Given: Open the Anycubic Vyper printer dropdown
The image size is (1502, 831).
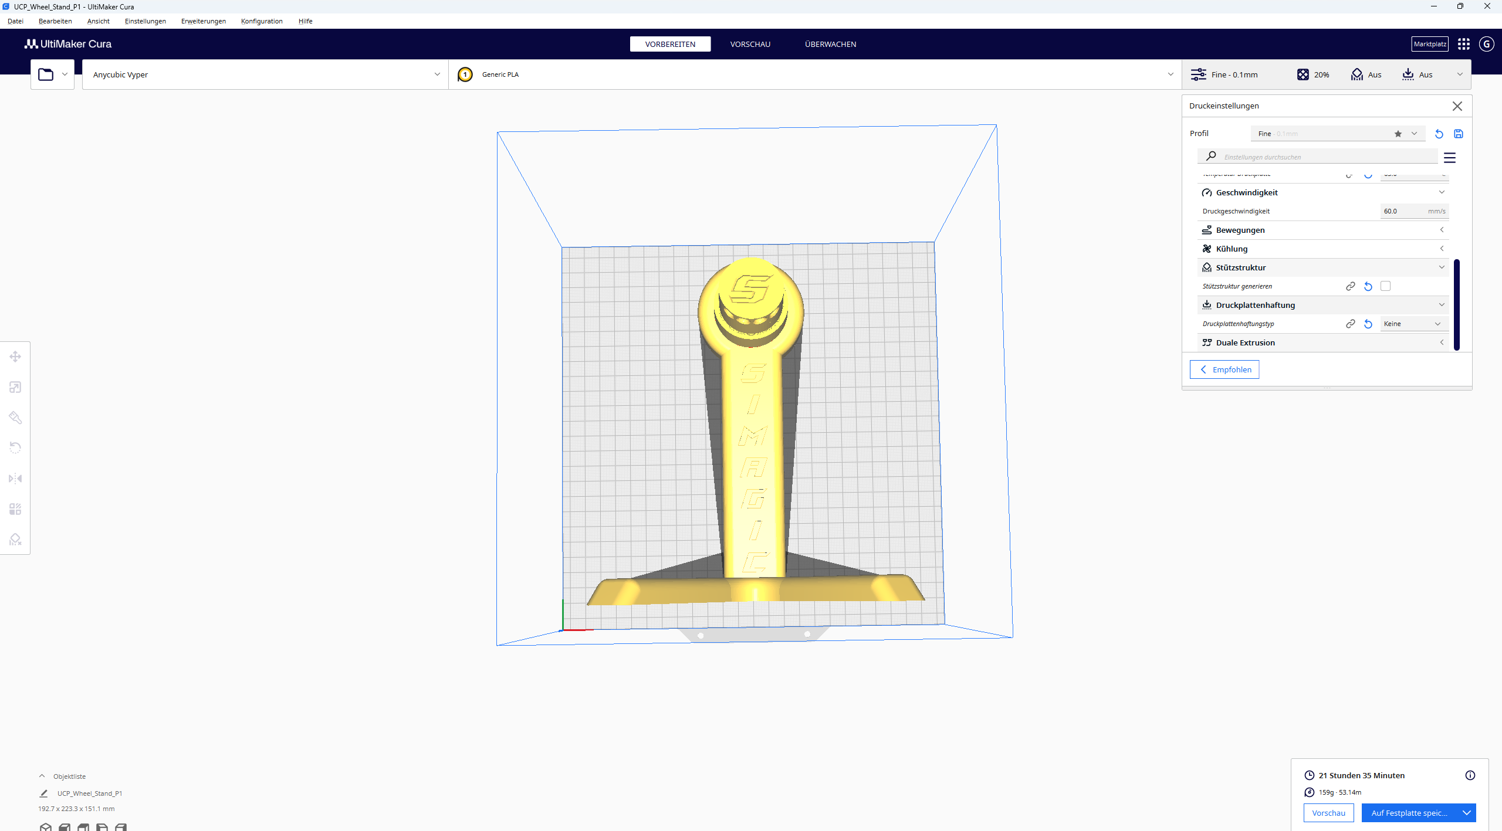Looking at the screenshot, I should [265, 74].
